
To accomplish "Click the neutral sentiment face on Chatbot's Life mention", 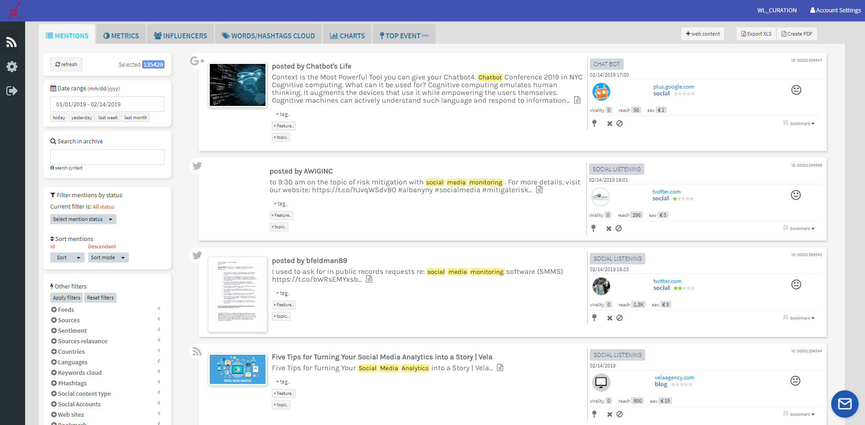I will coord(796,90).
